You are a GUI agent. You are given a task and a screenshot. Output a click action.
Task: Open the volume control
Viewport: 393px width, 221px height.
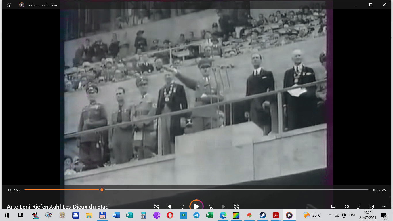pyautogui.click(x=346, y=207)
